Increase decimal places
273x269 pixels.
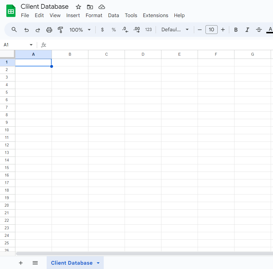(137, 30)
